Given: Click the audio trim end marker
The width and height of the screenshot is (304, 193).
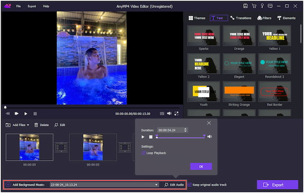Looking at the screenshot, I should [204, 136].
